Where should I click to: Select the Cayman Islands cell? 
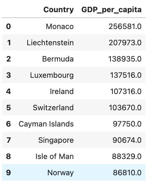(x=46, y=124)
